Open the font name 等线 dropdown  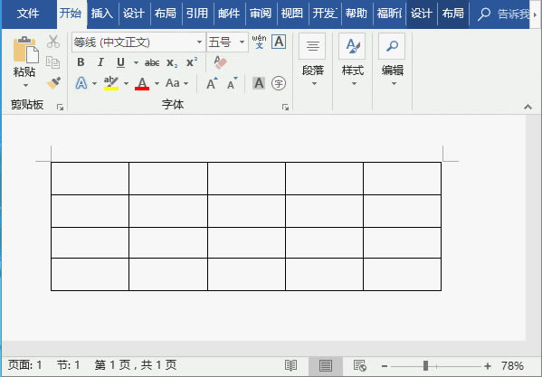pyautogui.click(x=199, y=42)
